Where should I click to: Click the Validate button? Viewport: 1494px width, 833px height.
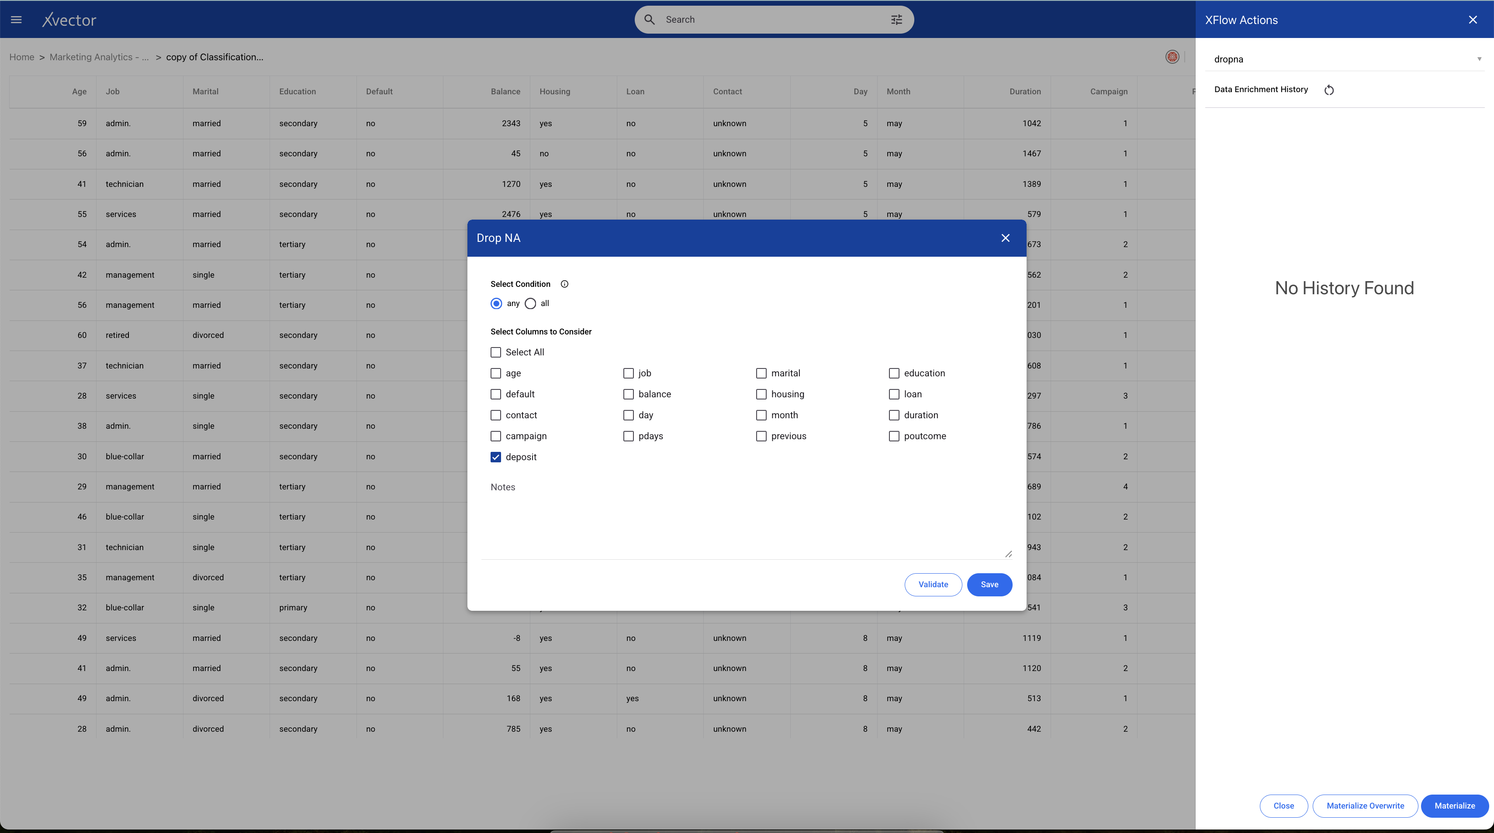(933, 584)
